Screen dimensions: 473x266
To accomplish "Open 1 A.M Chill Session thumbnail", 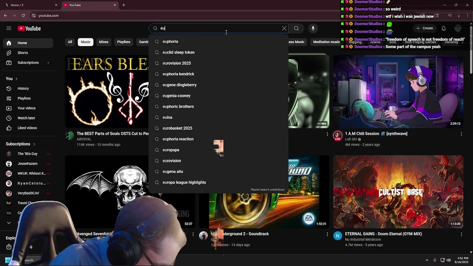I will click(398, 92).
